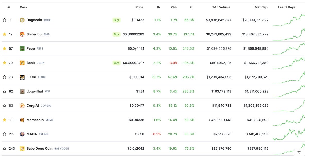The width and height of the screenshot is (309, 156).
Task: Toggle Bonk watchlist star
Action: pos(4,63)
